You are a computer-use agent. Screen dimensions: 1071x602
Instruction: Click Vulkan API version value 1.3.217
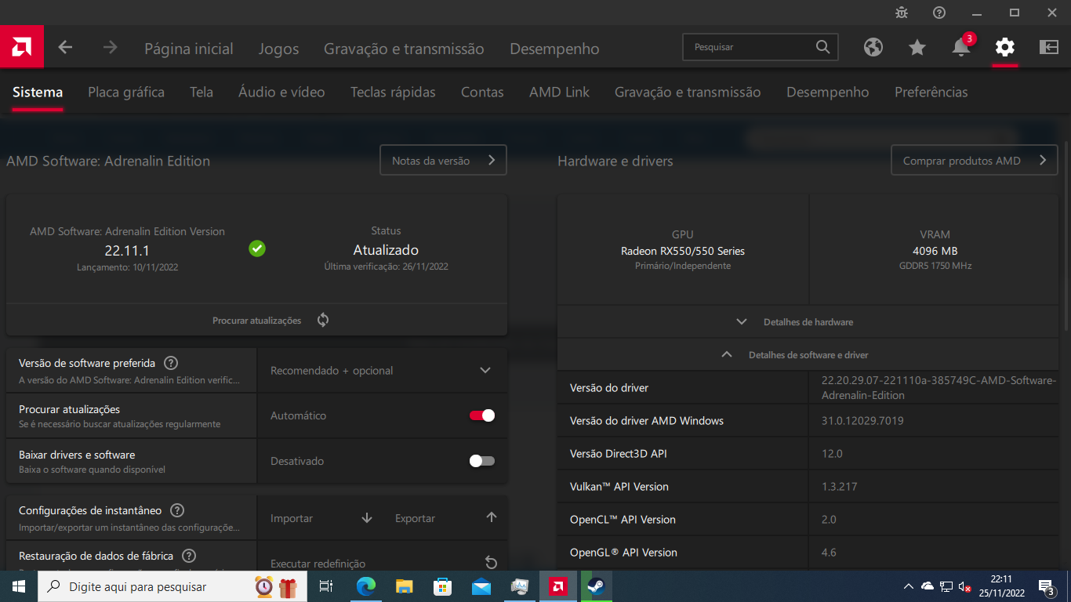coord(839,487)
